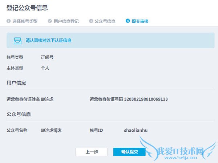Click the step 1 number circle icon

pyautogui.click(x=8, y=21)
